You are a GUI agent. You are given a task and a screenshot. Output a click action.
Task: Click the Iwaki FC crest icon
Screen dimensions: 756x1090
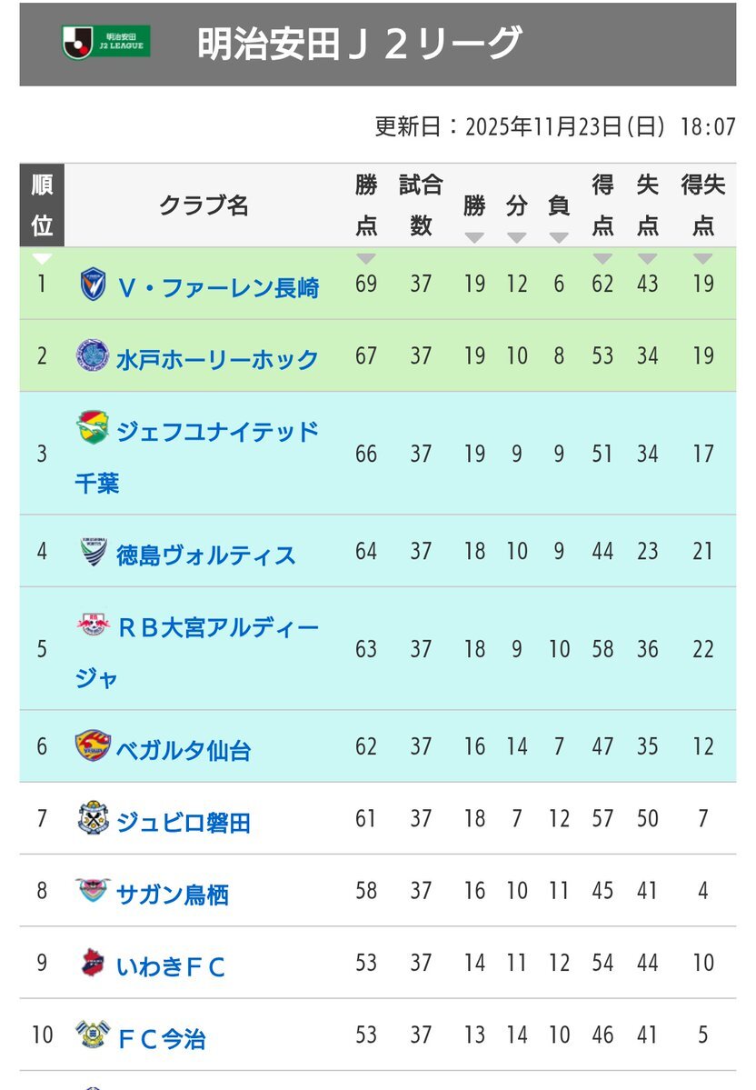[93, 962]
